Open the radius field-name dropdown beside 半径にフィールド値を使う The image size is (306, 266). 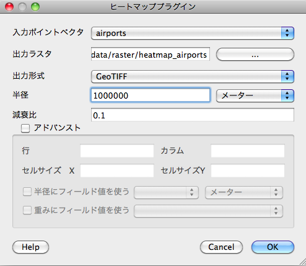click(x=166, y=192)
